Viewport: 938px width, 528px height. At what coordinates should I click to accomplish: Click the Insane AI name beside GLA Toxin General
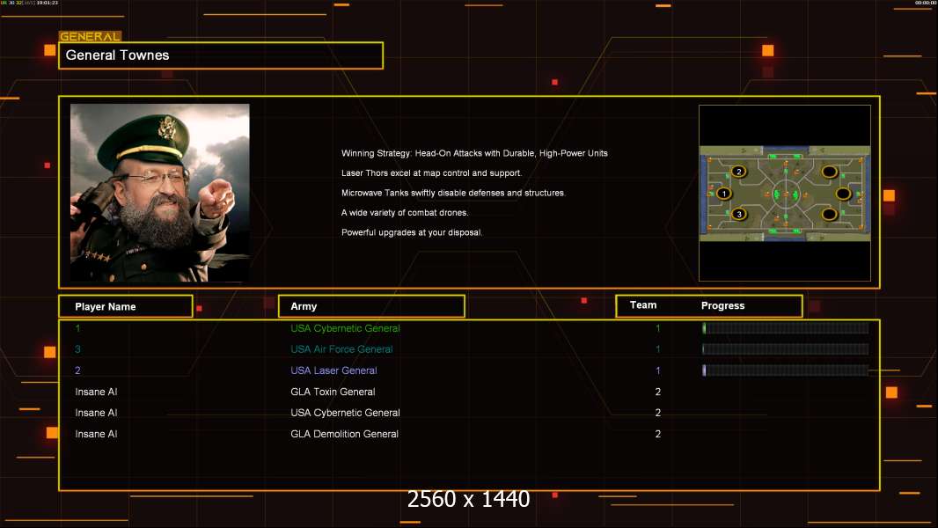point(96,392)
